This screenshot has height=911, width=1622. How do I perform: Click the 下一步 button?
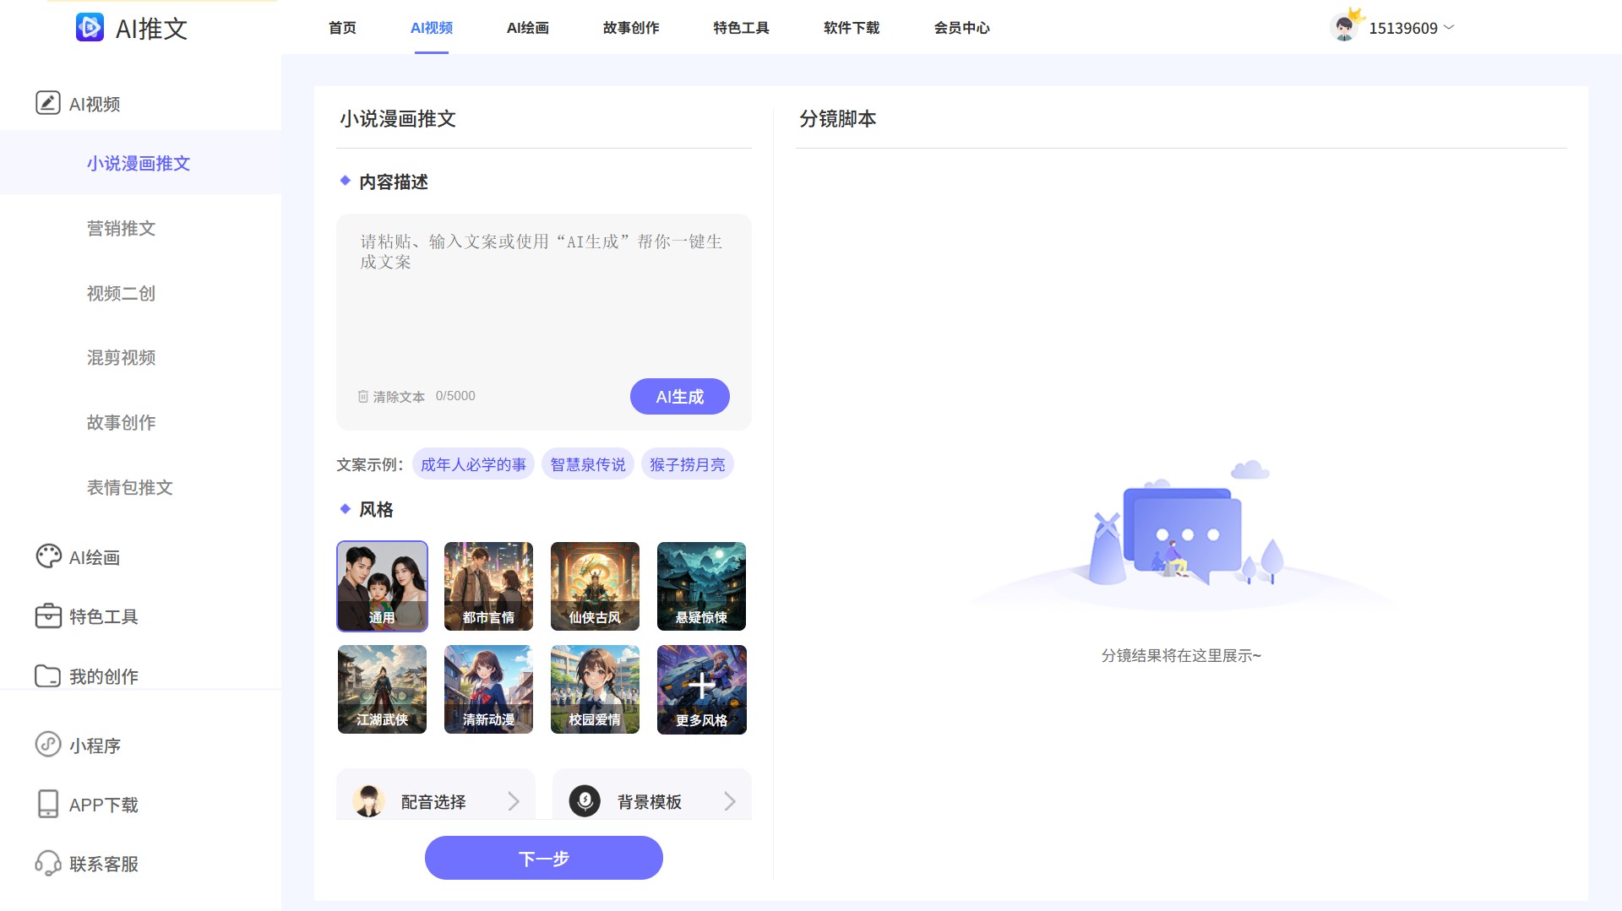[x=544, y=858]
